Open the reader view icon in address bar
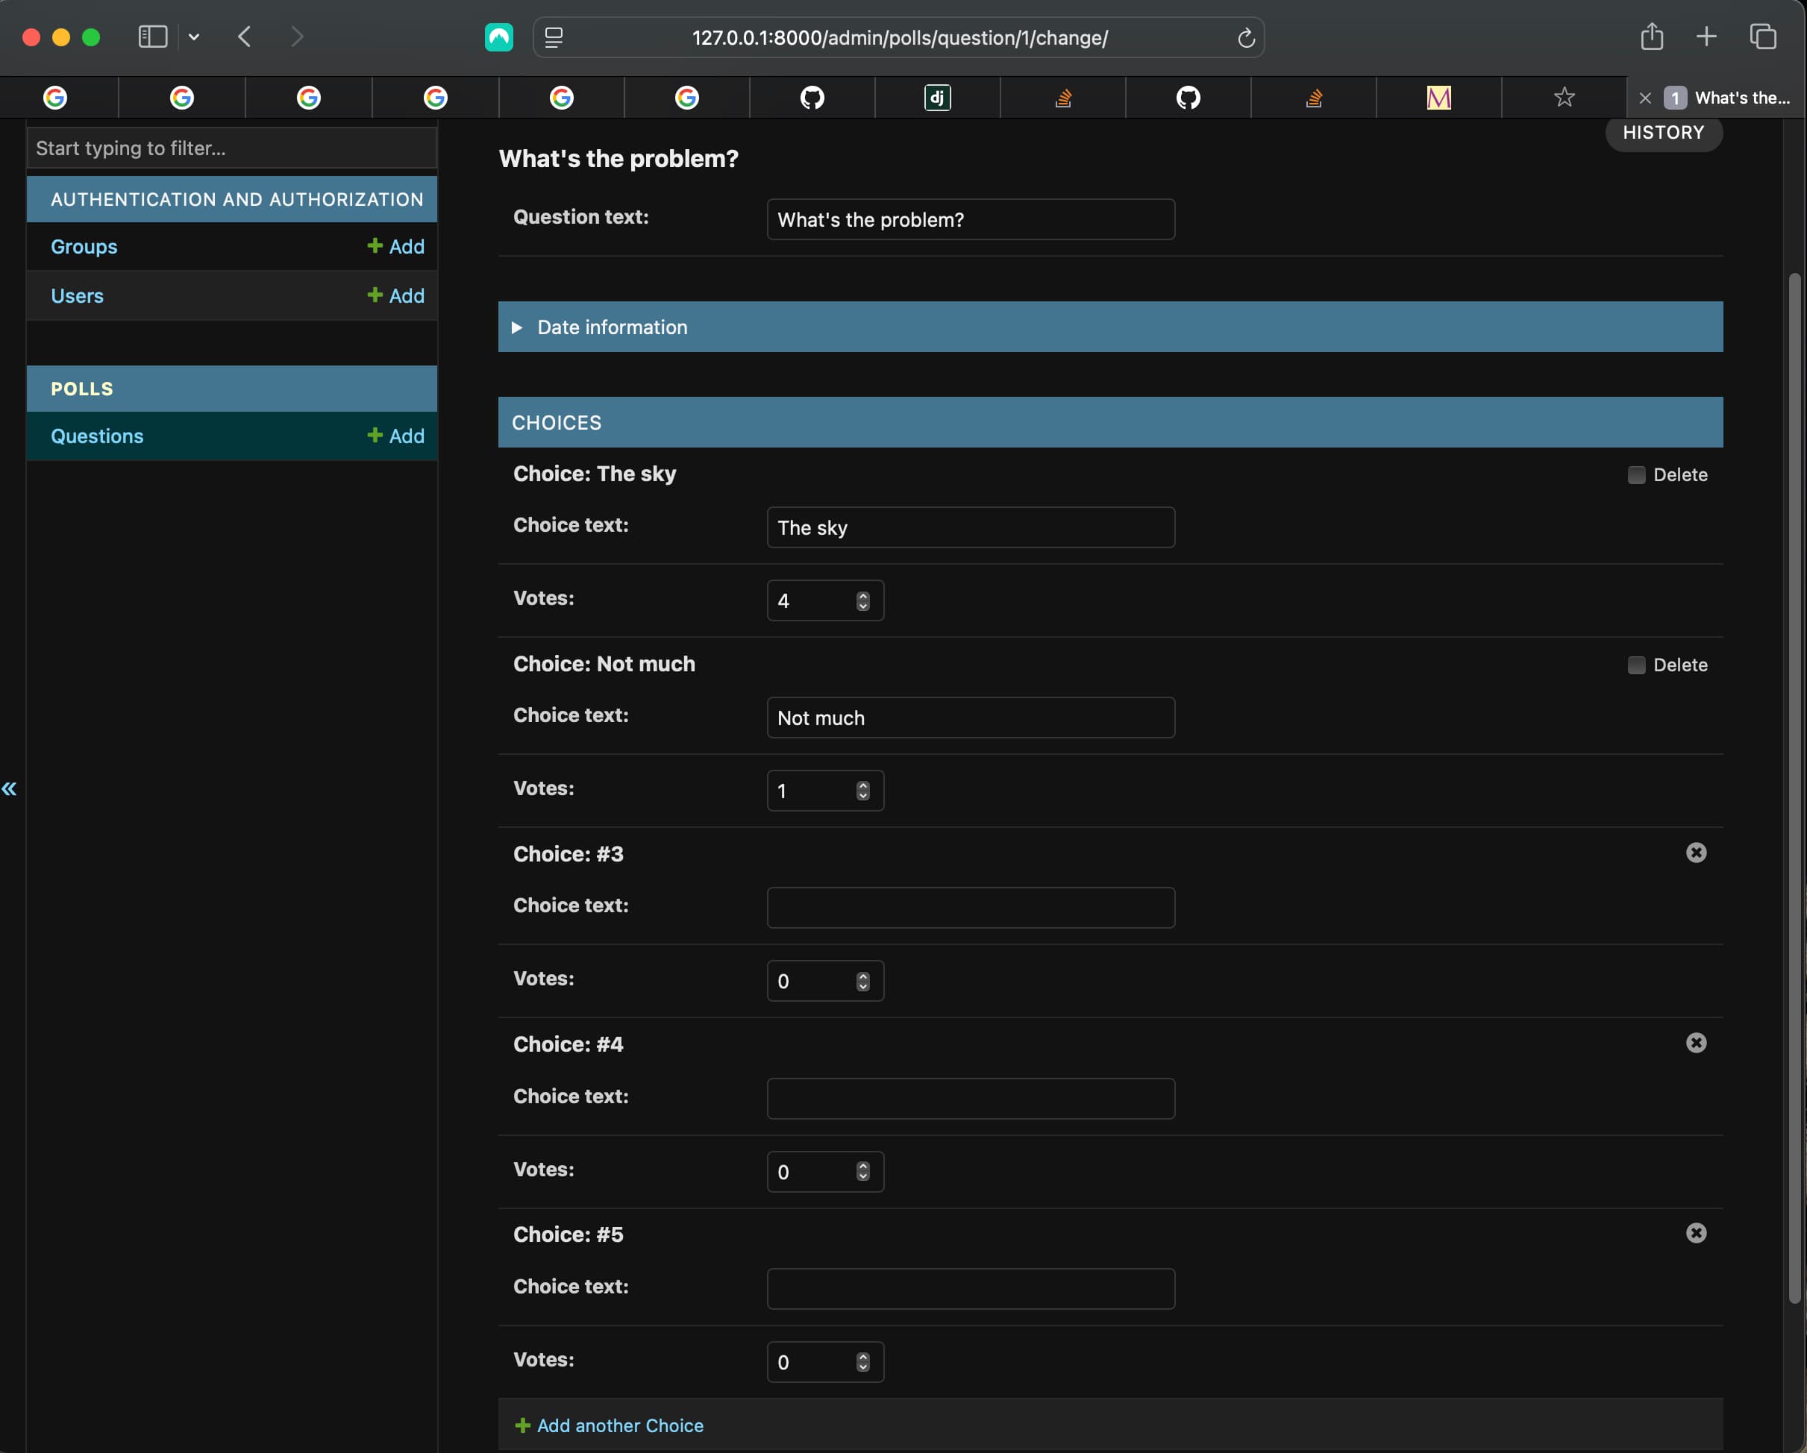1807x1453 pixels. (554, 38)
